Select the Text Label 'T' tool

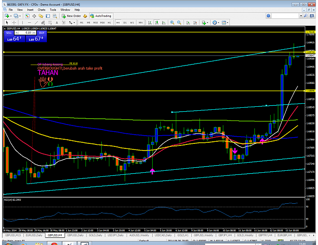(64, 23)
